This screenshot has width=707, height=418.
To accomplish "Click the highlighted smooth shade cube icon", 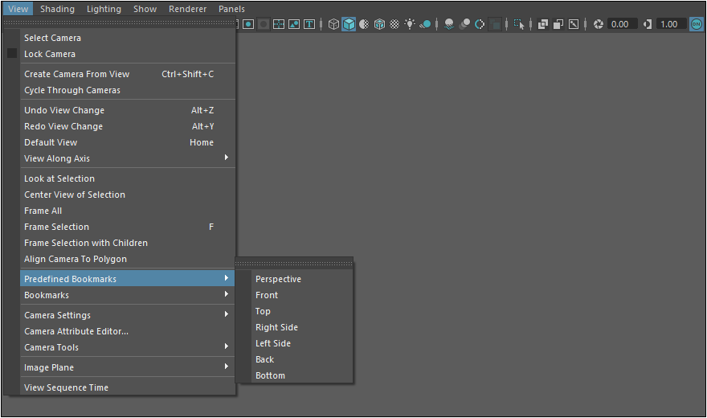I will (x=349, y=24).
